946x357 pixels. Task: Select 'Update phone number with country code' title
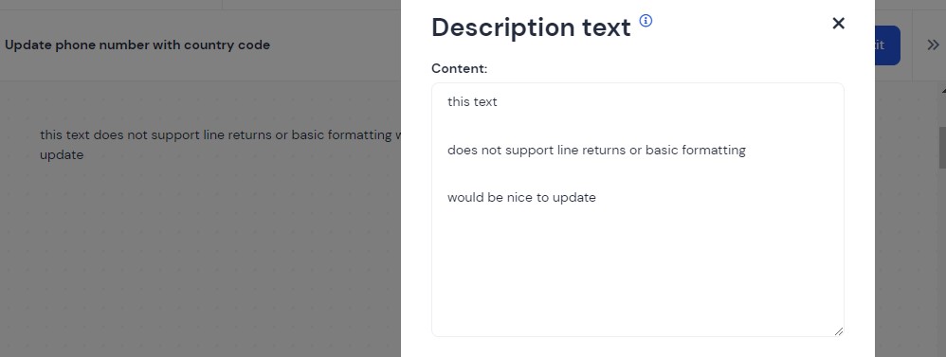137,45
